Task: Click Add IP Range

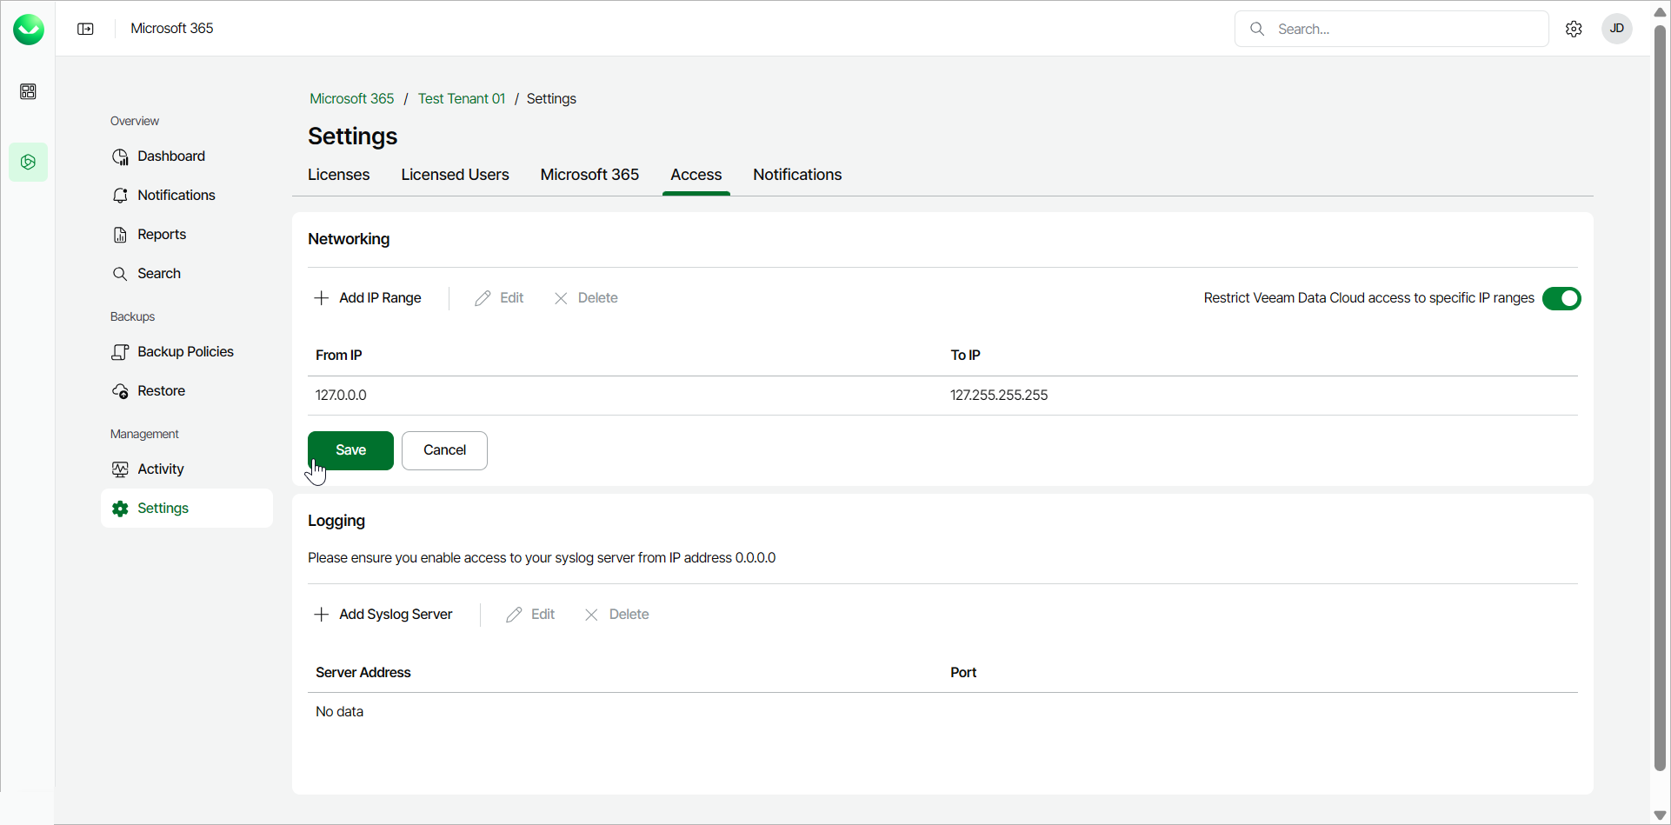Action: [x=368, y=298]
